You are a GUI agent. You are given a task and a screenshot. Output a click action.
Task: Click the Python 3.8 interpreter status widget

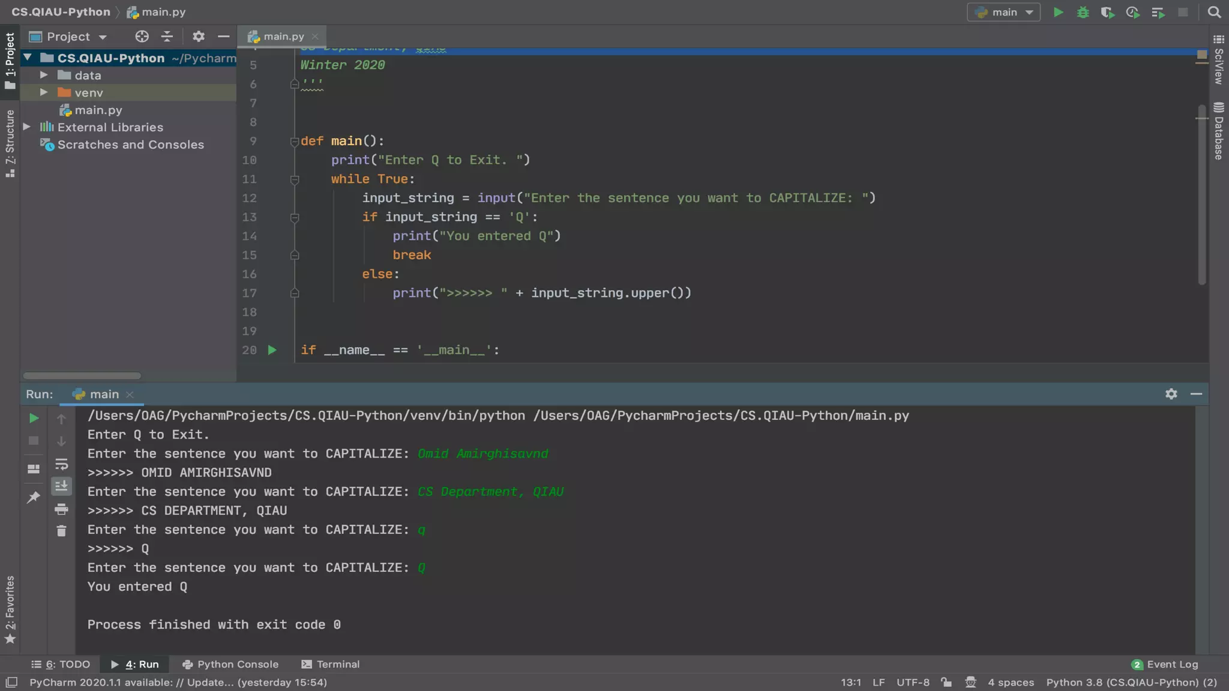(1131, 682)
